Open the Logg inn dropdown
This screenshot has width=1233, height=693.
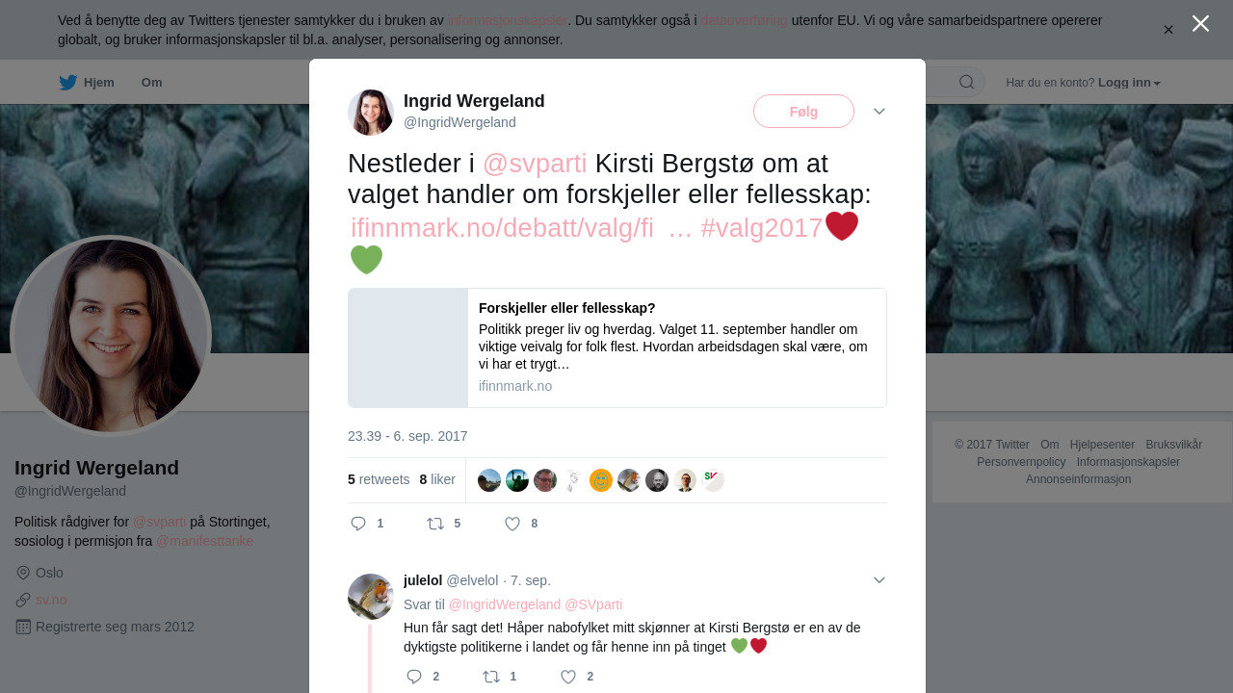(x=1129, y=83)
